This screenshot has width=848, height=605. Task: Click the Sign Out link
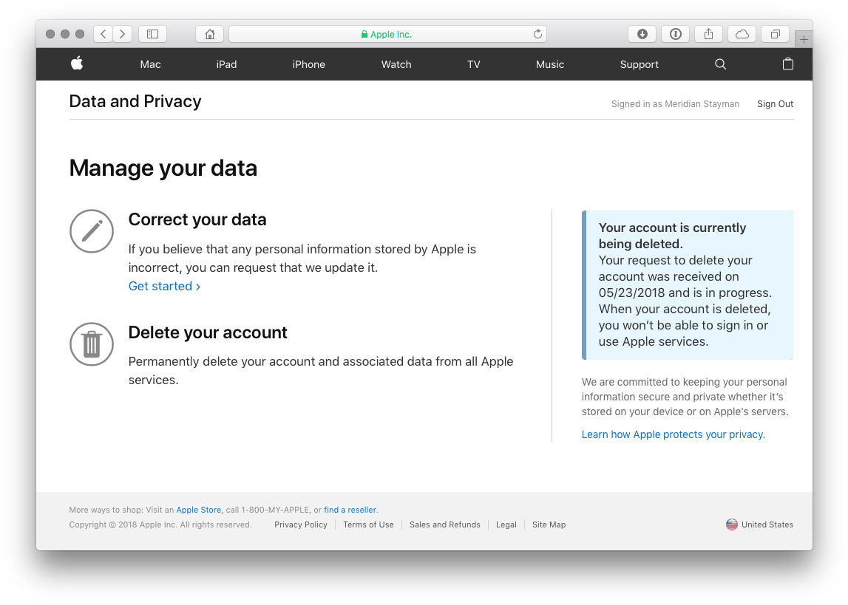pos(775,103)
